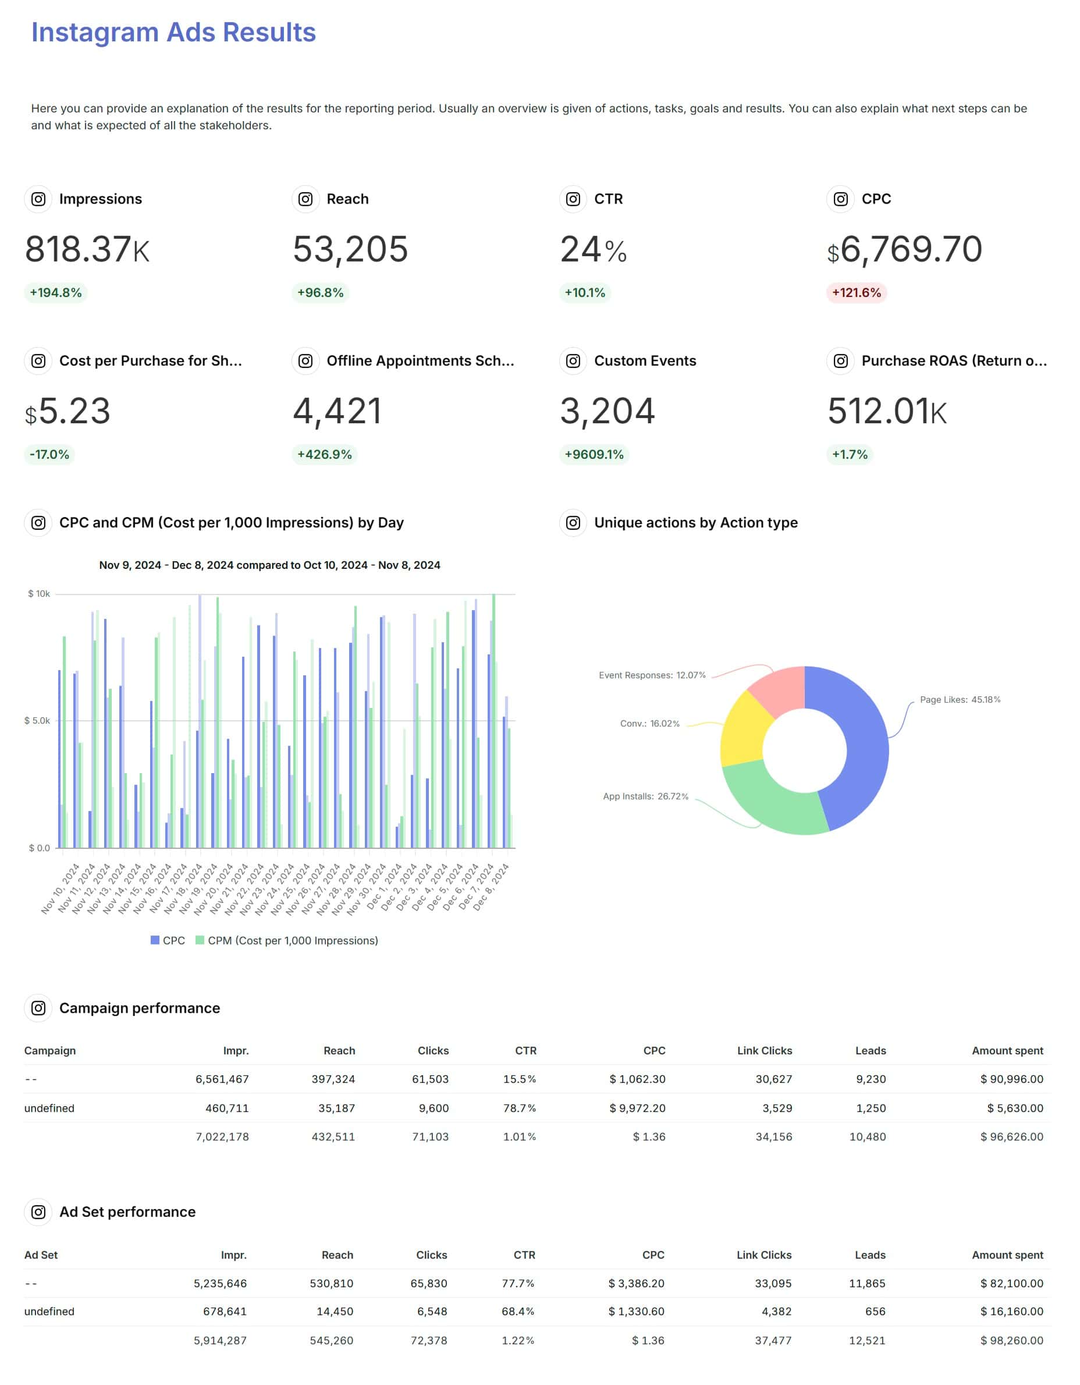The height and width of the screenshot is (1385, 1080).
Task: Toggle the CPM series in the chart legend
Action: (x=292, y=940)
